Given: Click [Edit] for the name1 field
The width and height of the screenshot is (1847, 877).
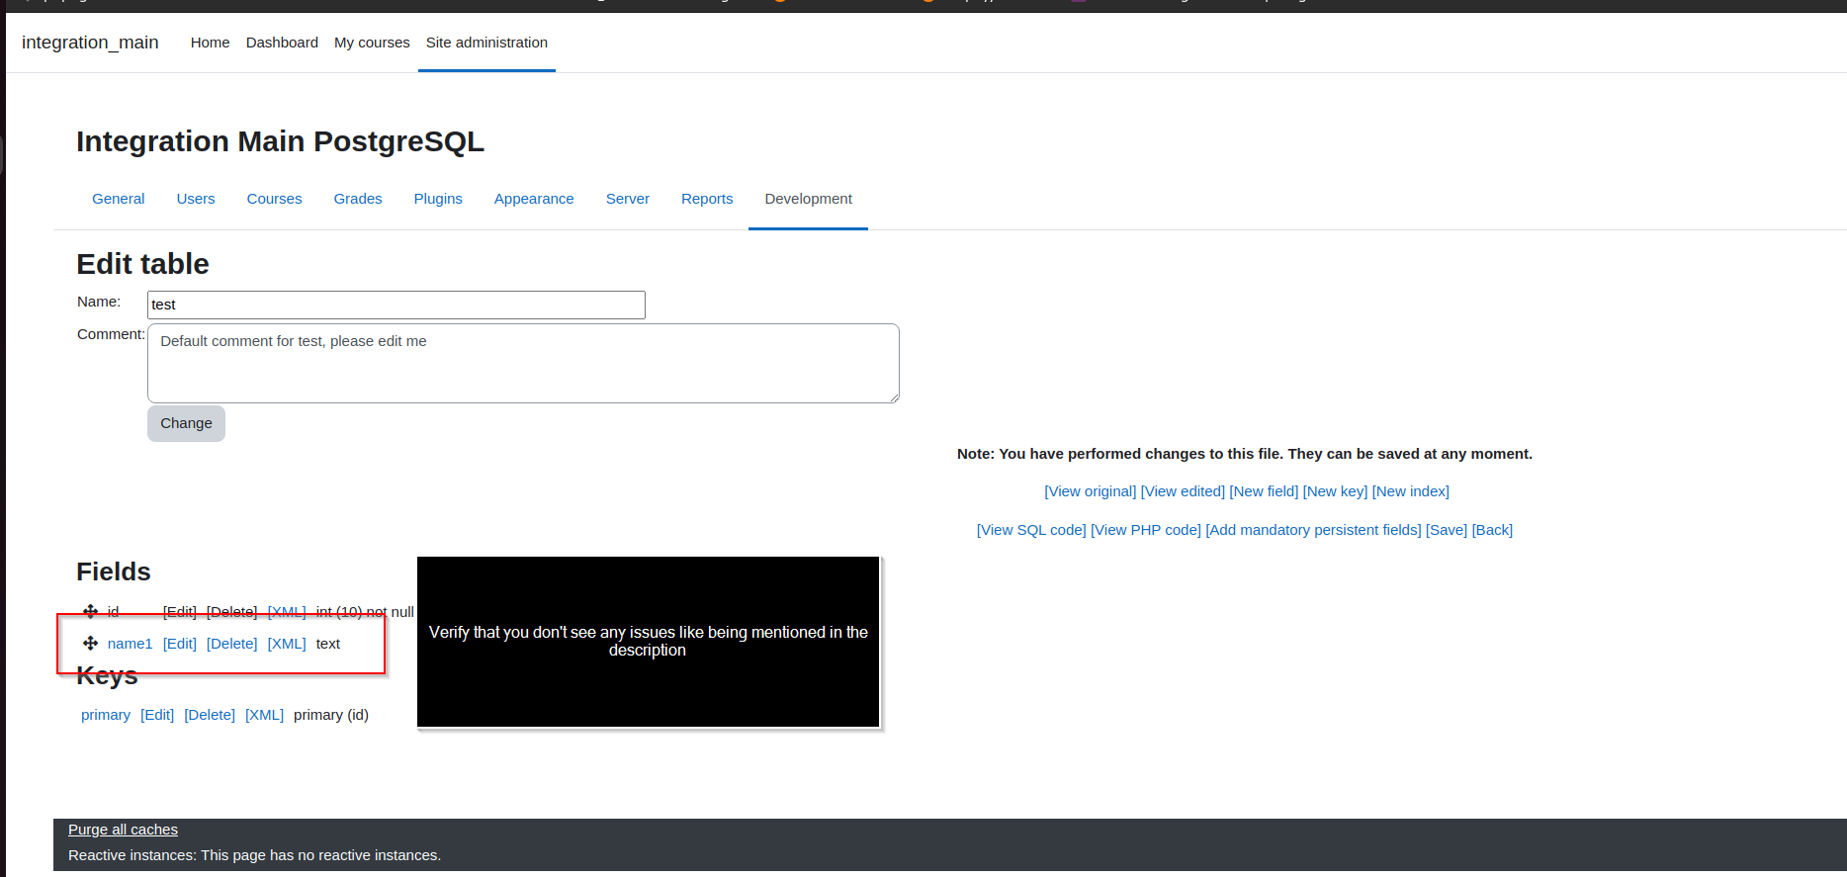Looking at the screenshot, I should [180, 644].
